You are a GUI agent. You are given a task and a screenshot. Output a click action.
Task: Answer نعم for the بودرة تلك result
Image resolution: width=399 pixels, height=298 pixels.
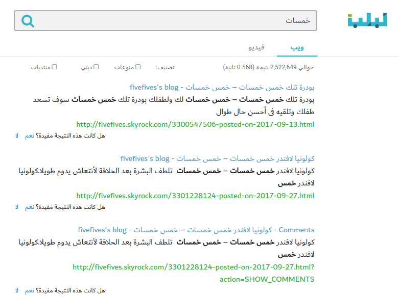30,136
